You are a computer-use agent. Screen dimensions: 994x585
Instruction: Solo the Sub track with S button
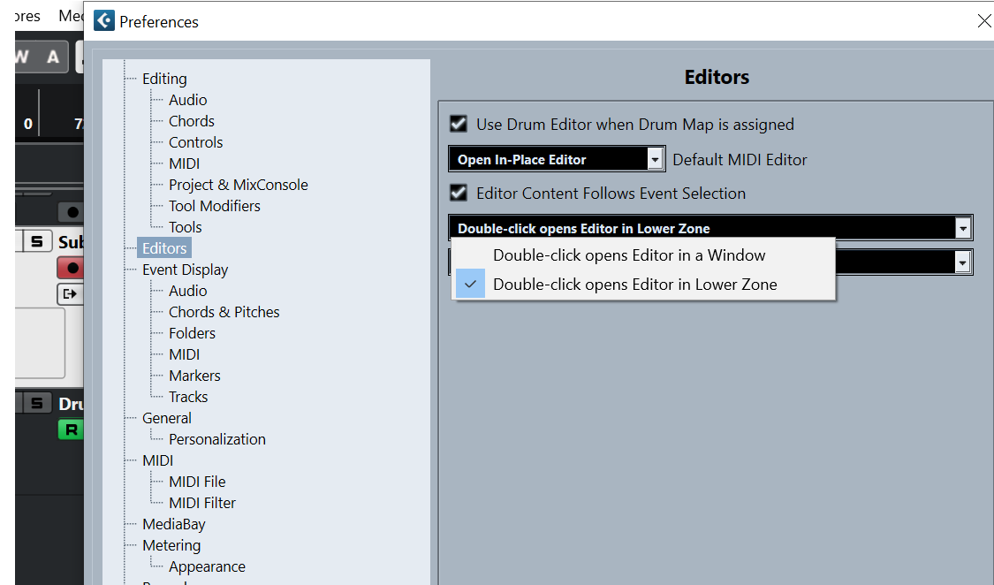tap(36, 241)
